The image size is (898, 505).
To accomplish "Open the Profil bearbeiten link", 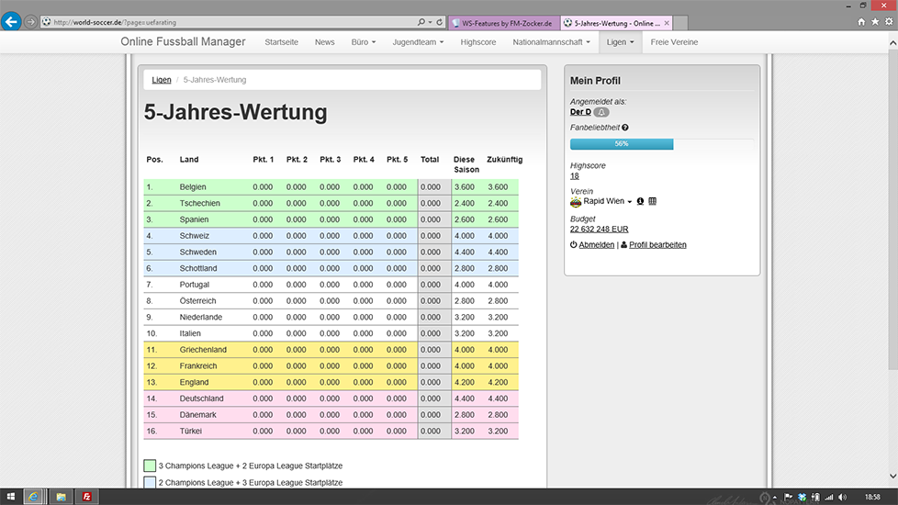I will (x=657, y=245).
